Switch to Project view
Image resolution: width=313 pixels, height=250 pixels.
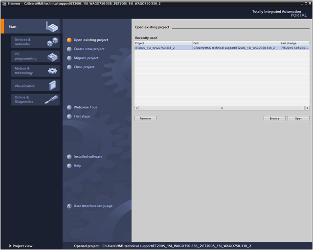22,246
